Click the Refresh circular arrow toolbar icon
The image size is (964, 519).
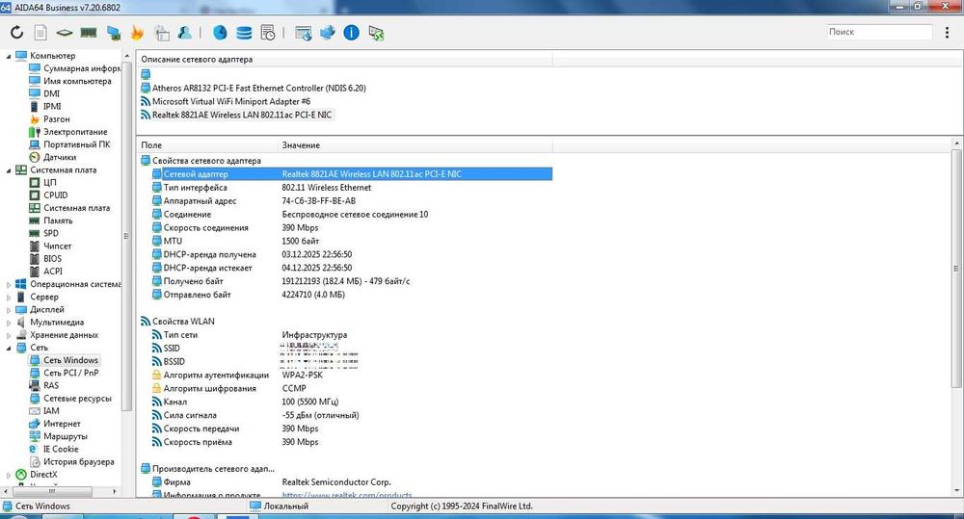click(16, 33)
